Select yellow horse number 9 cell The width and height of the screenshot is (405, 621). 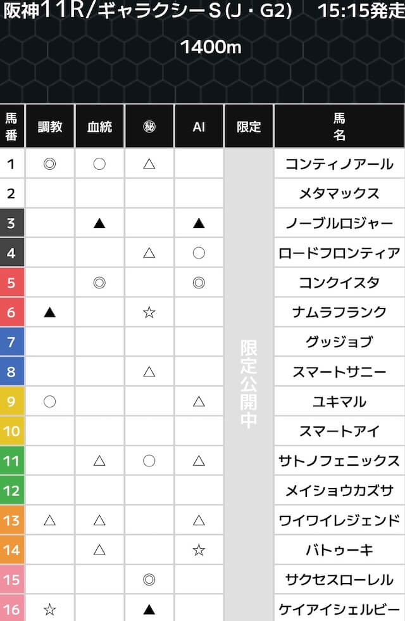tap(12, 401)
